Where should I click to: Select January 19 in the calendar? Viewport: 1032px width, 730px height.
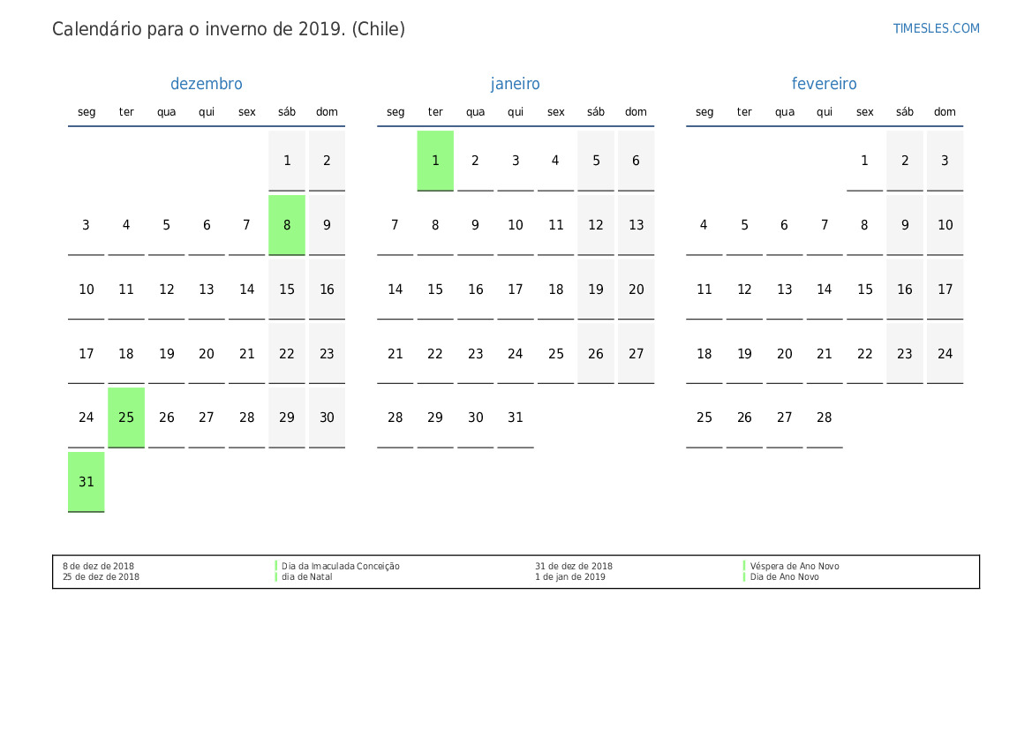pos(596,290)
